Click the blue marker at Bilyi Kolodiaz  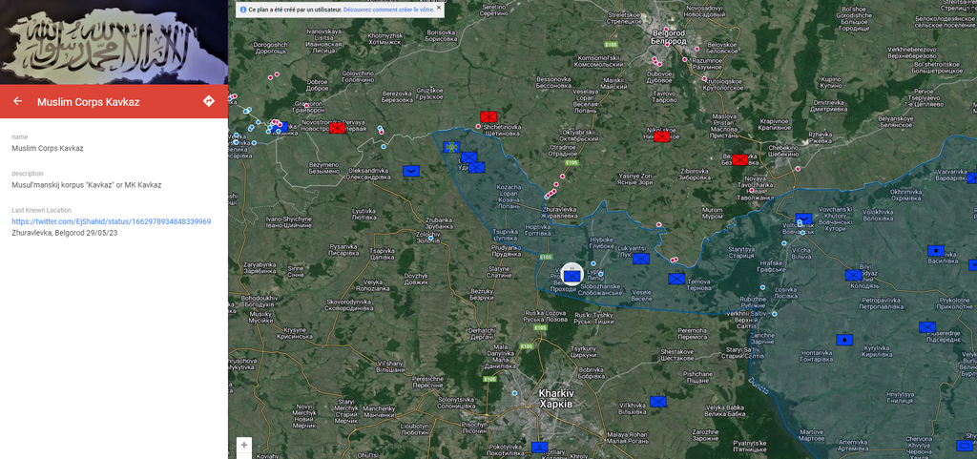pyautogui.click(x=853, y=275)
